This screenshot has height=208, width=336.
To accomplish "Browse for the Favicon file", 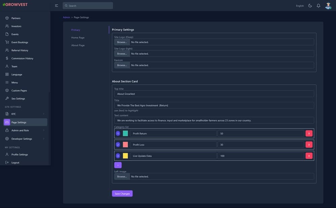I will coord(122,65).
